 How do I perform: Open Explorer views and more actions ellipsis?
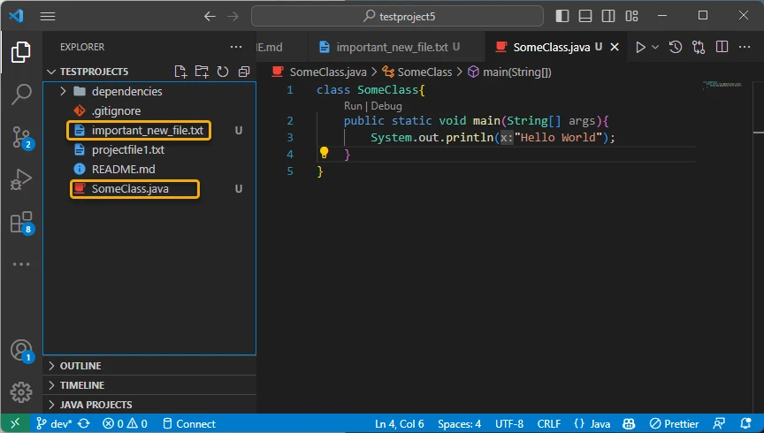coord(236,47)
